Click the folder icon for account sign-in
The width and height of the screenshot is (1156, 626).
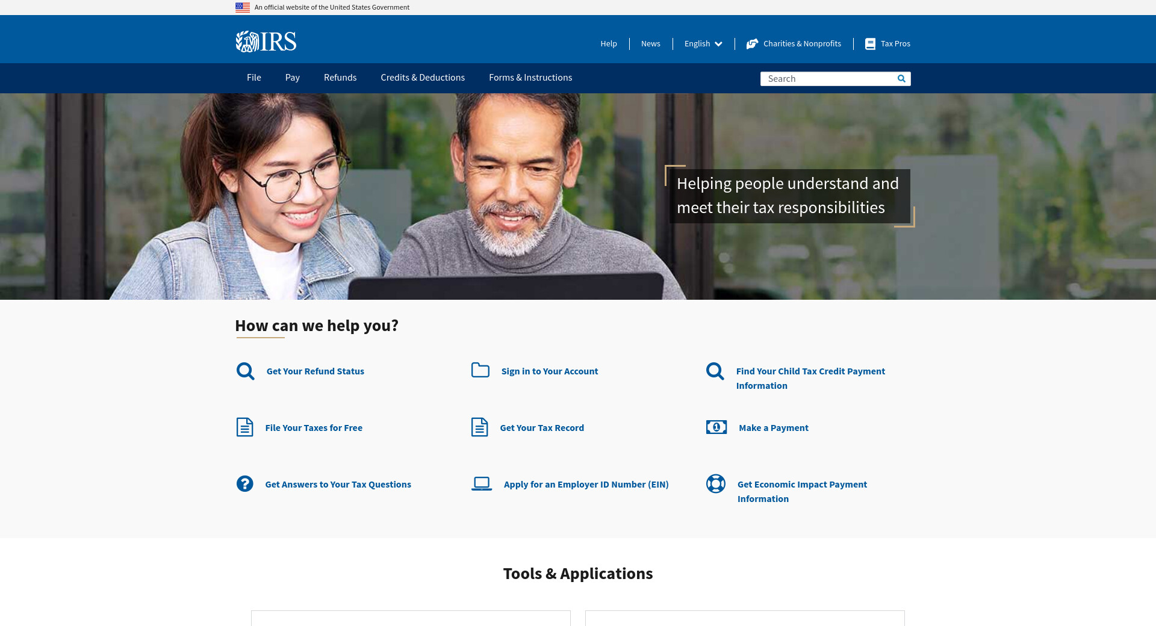tap(480, 370)
